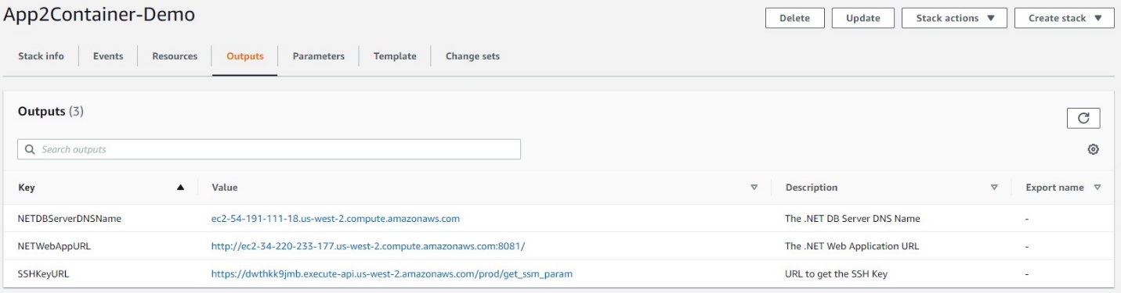Viewport: 1121px width, 293px height.
Task: Open the Resources tab
Action: click(175, 56)
